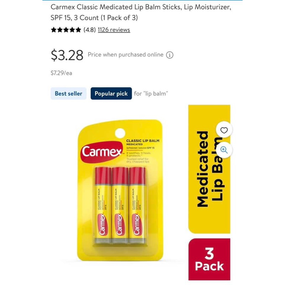Select the red 3 Pack graphic
This screenshot has width=285, height=285.
click(x=209, y=259)
